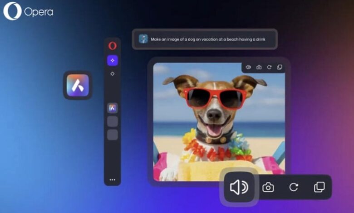Click the small copy icon above the image
This screenshot has height=213, width=354.
[x=280, y=67]
